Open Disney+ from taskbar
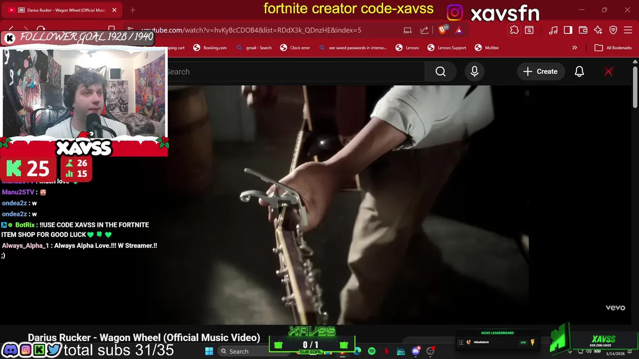Viewport: 639px width, 359px height. point(401,351)
